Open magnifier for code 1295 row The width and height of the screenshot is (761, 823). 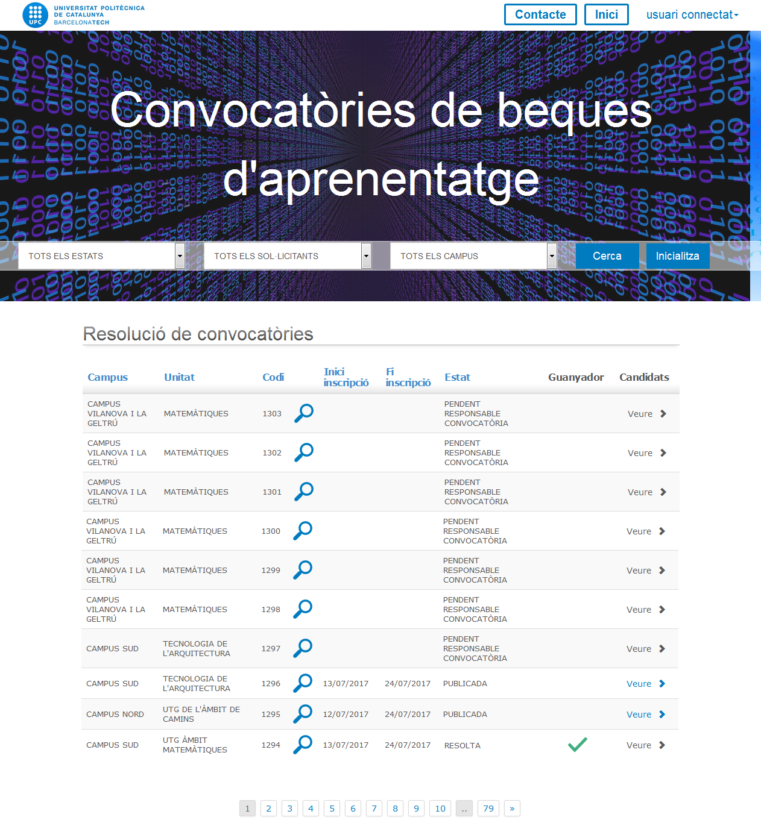pyautogui.click(x=303, y=714)
